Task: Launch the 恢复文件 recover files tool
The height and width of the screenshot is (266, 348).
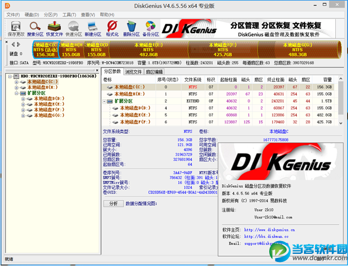Action: pyautogui.click(x=54, y=29)
